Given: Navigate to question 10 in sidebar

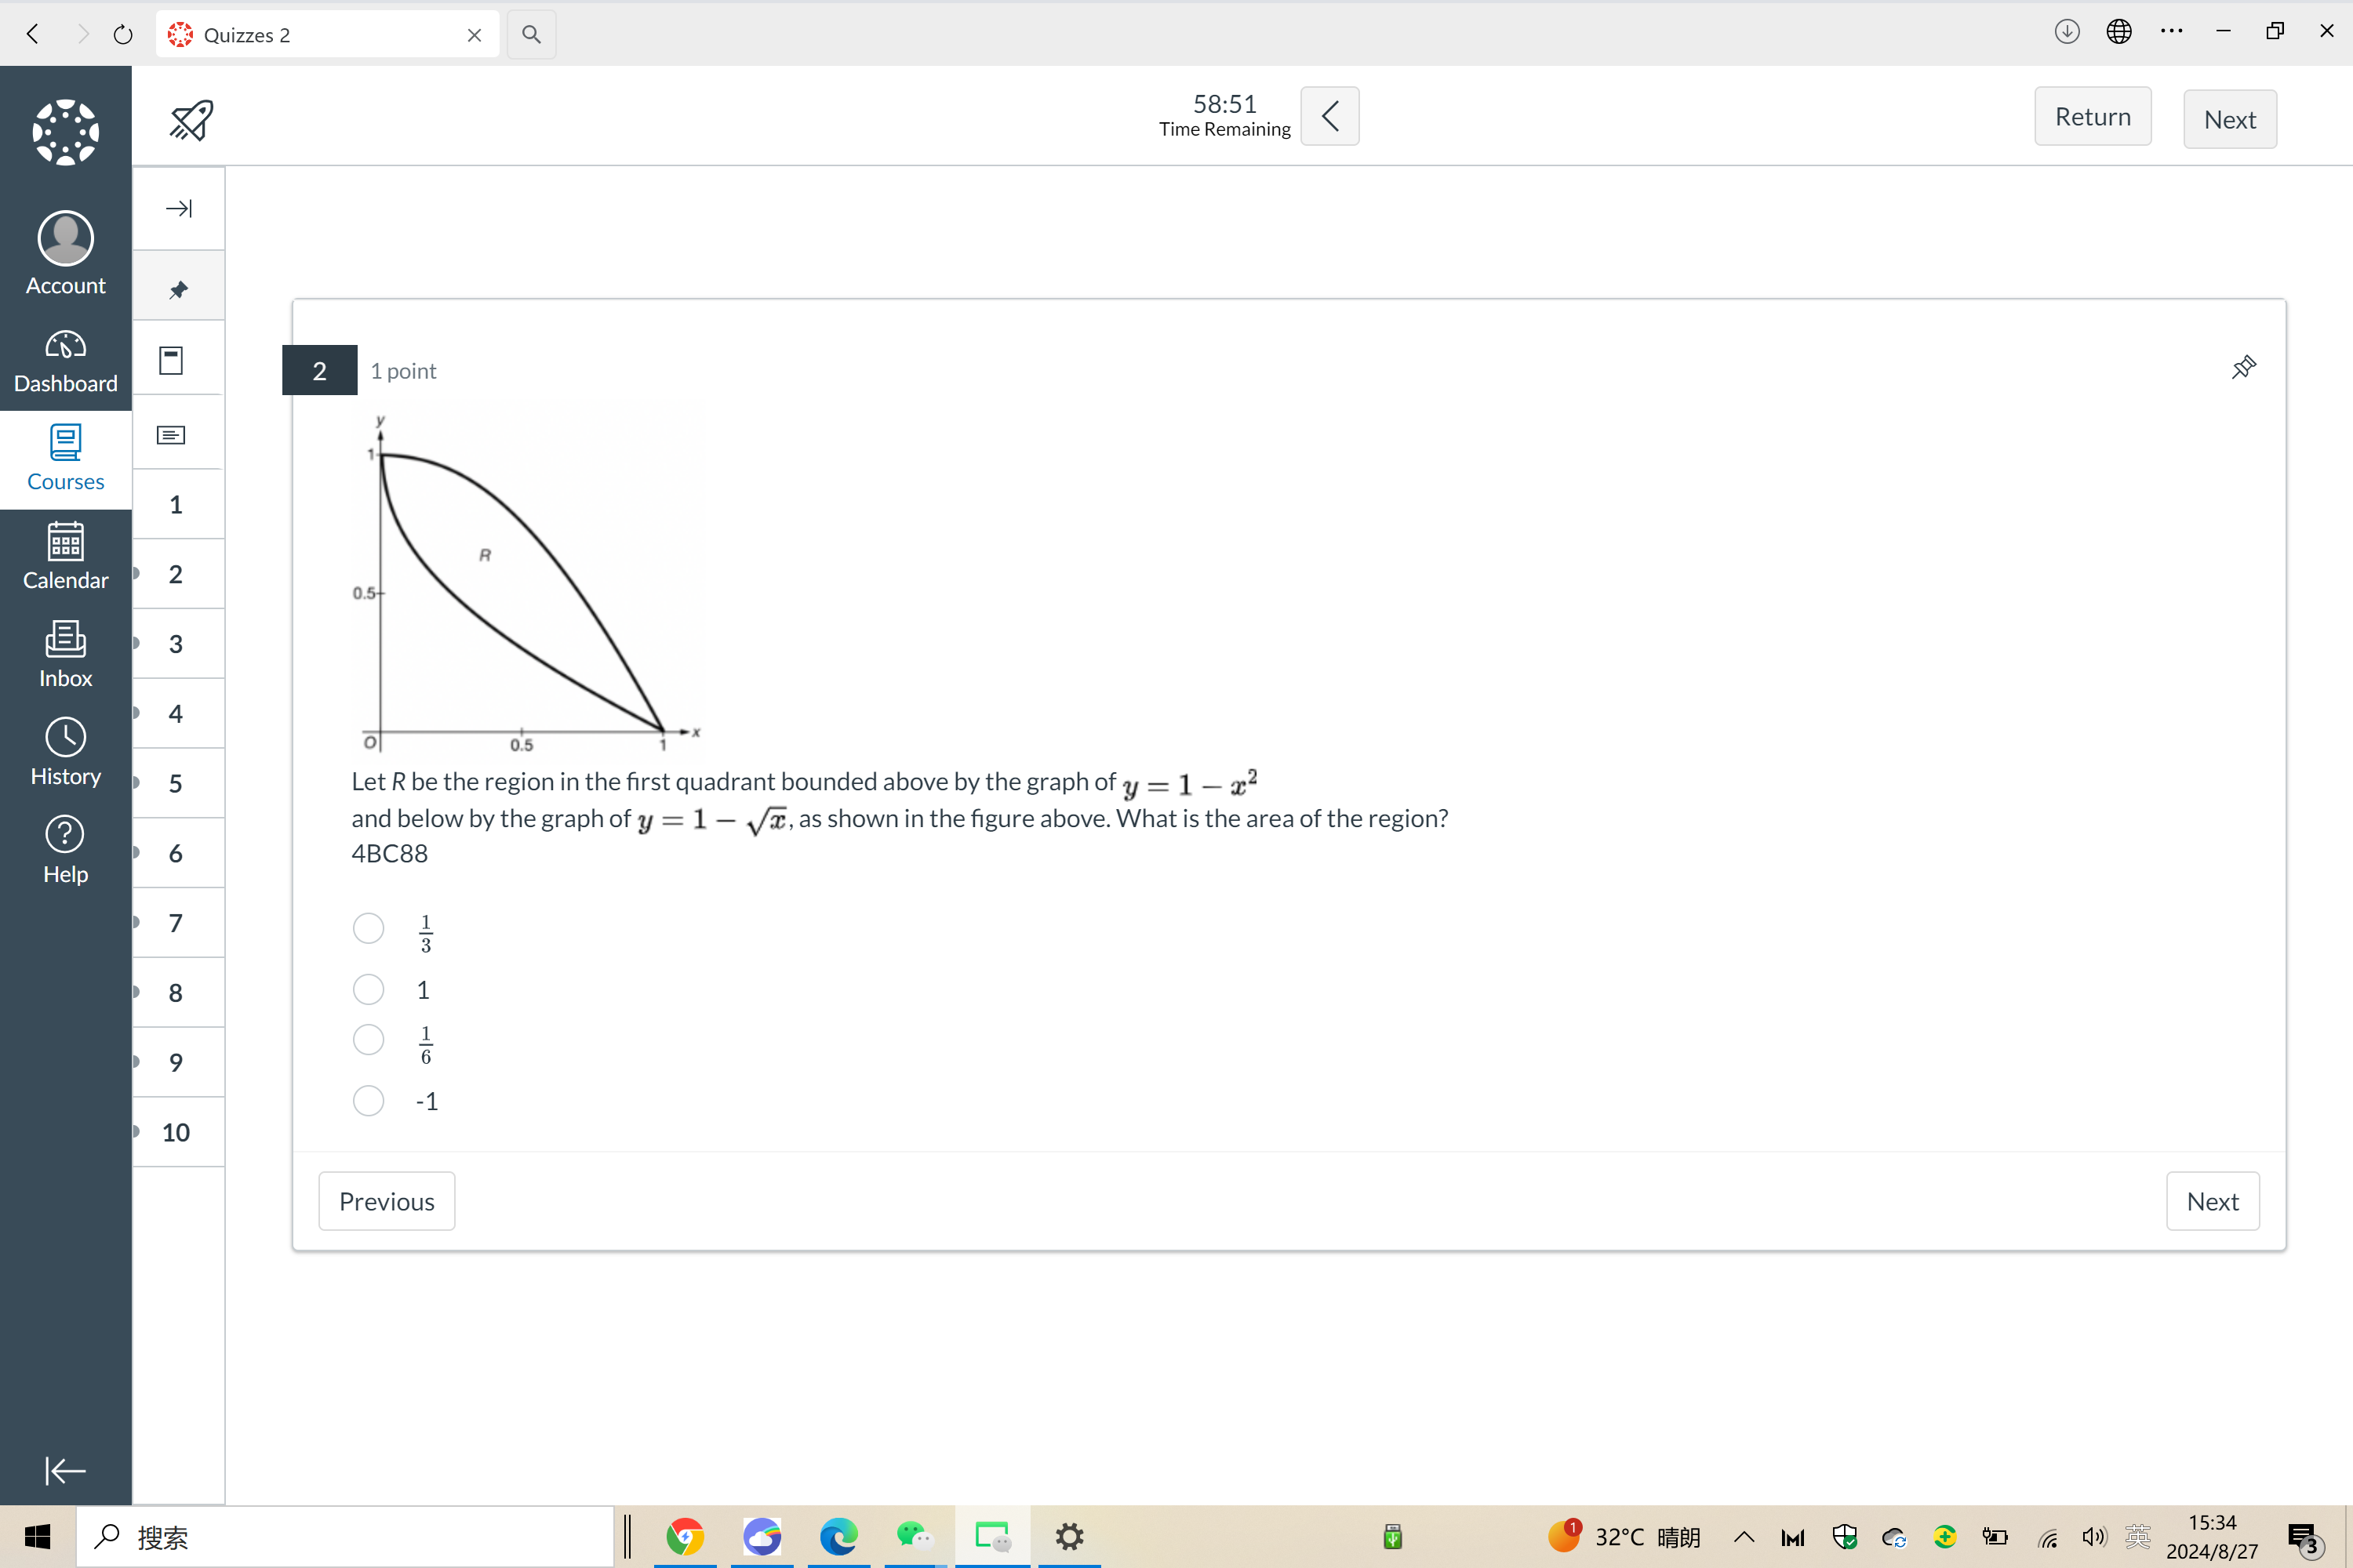Looking at the screenshot, I should 173,1132.
